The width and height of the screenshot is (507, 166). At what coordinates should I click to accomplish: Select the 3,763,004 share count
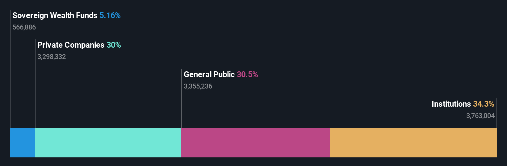pyautogui.click(x=480, y=116)
